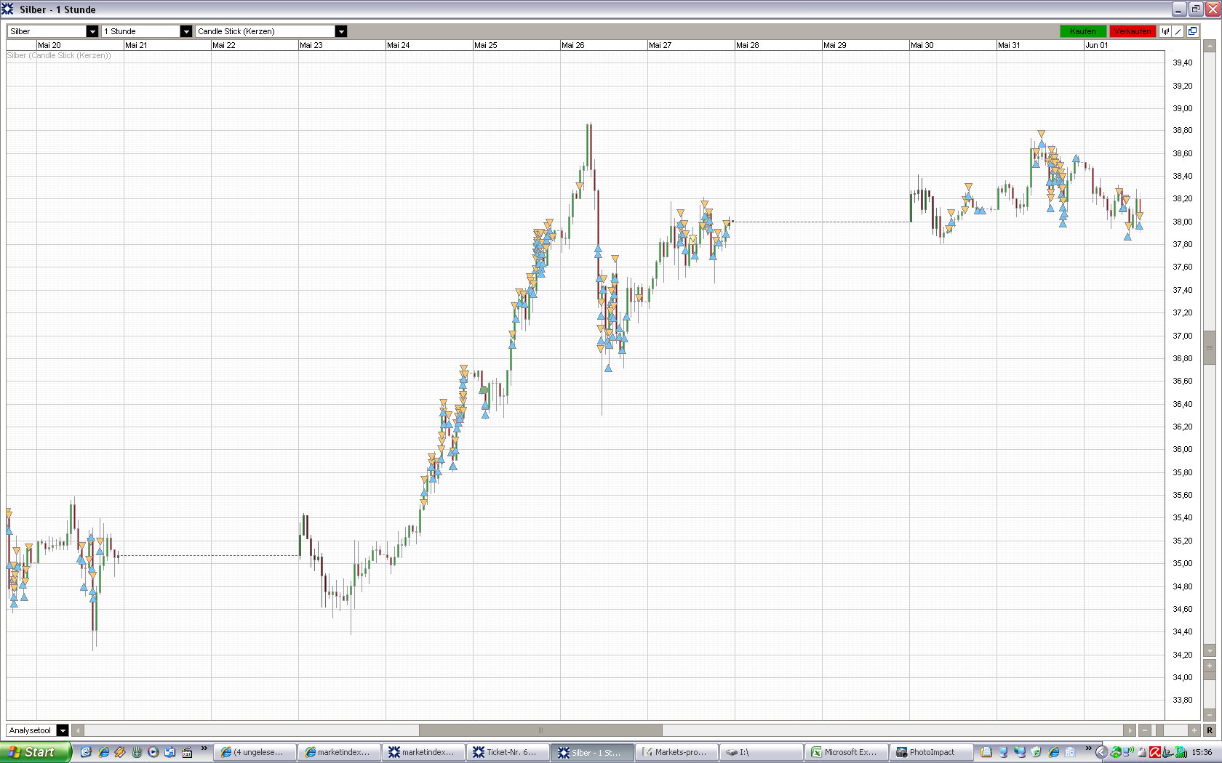
Task: Open the Candle Stick chart style dropdown
Action: click(341, 31)
